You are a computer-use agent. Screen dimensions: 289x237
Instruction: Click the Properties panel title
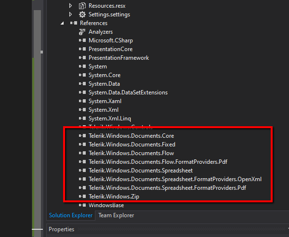coord(62,229)
